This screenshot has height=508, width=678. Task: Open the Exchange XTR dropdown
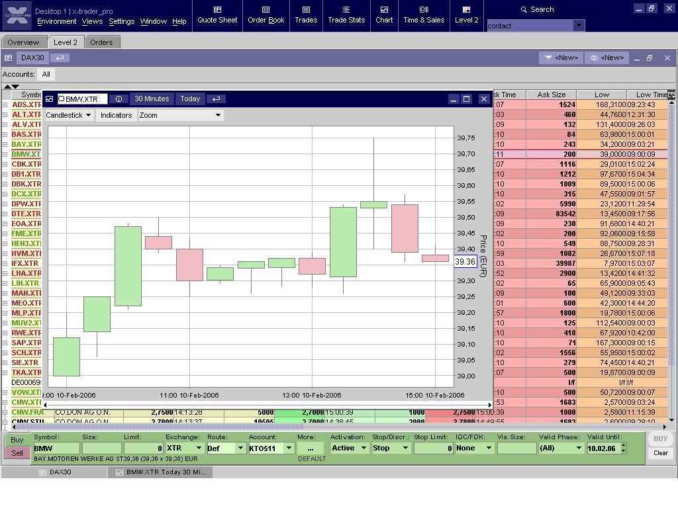(x=199, y=448)
